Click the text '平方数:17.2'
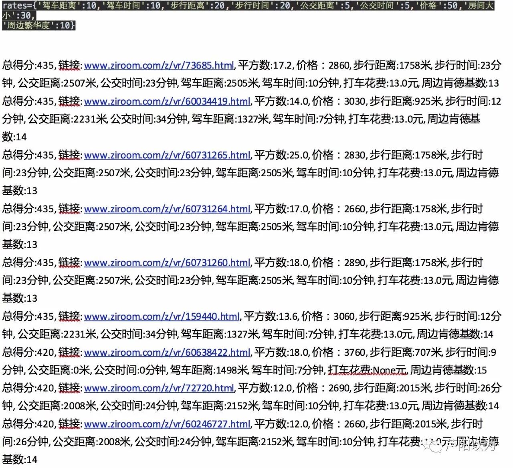Viewport: 513px width, 468px height. click(265, 65)
